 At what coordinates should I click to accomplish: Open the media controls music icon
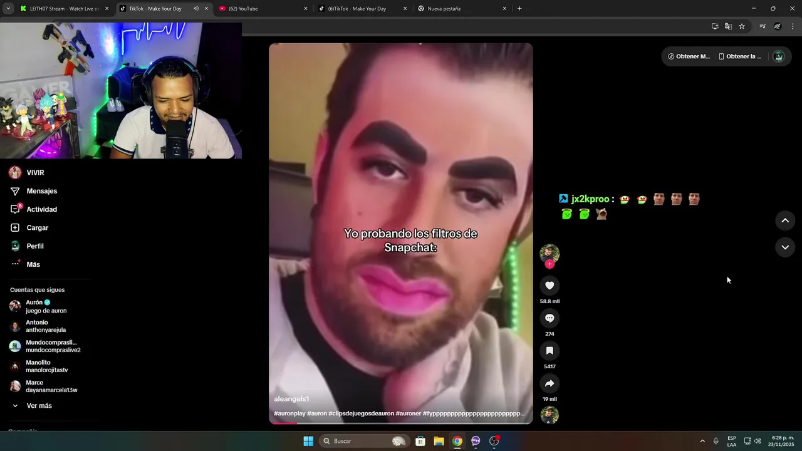coord(763,26)
